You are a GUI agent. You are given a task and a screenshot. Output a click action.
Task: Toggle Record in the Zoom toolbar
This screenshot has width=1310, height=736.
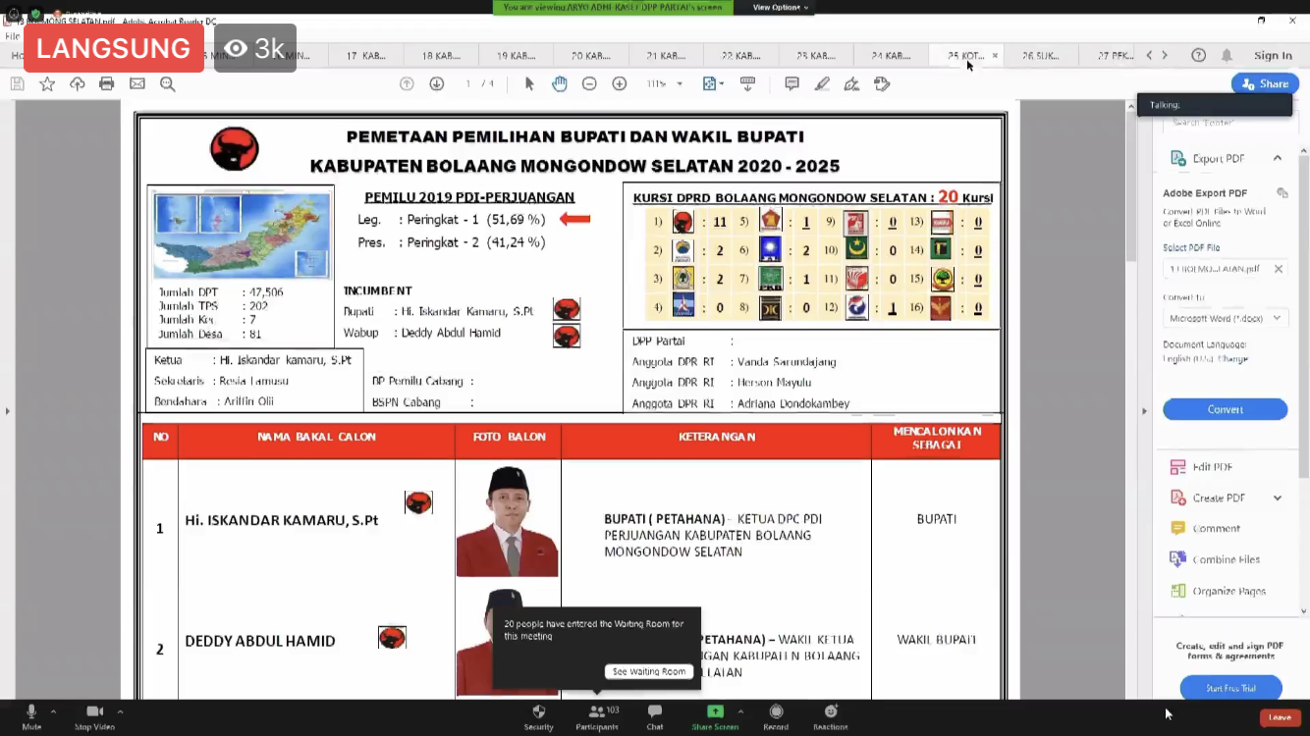[x=776, y=715]
